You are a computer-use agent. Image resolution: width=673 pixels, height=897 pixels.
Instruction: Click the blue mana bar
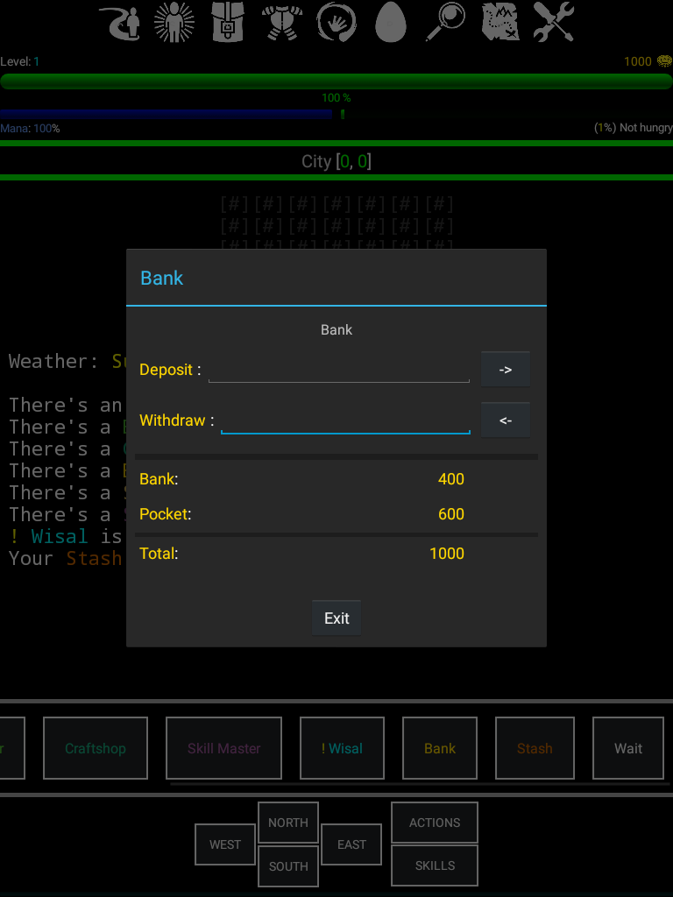click(x=166, y=115)
